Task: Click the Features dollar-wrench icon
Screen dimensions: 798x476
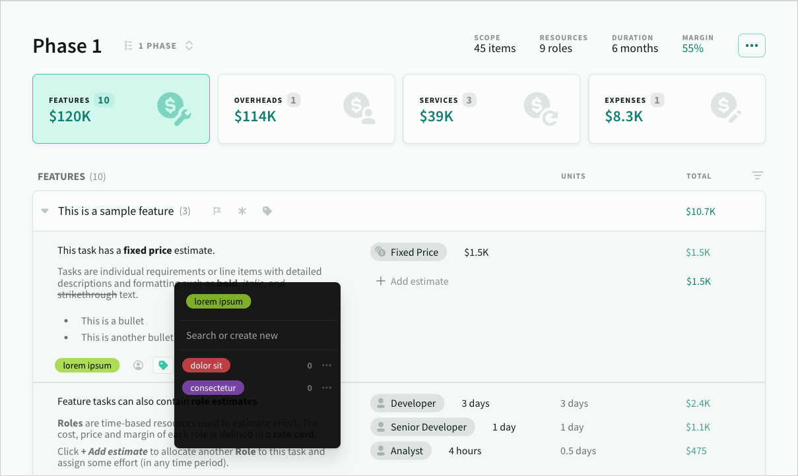Action: (174, 109)
